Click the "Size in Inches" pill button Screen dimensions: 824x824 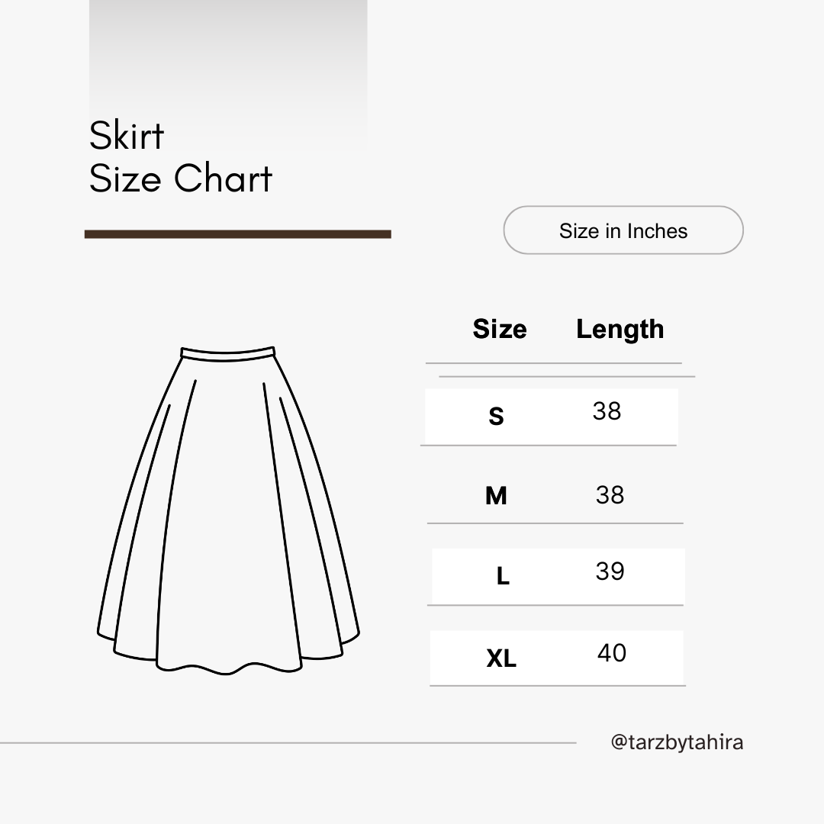point(623,230)
